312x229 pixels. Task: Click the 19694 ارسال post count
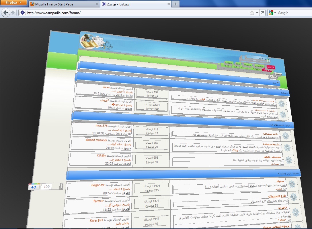click(x=152, y=105)
